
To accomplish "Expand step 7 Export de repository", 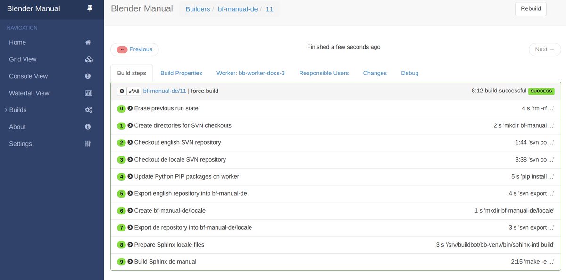I will point(130,227).
